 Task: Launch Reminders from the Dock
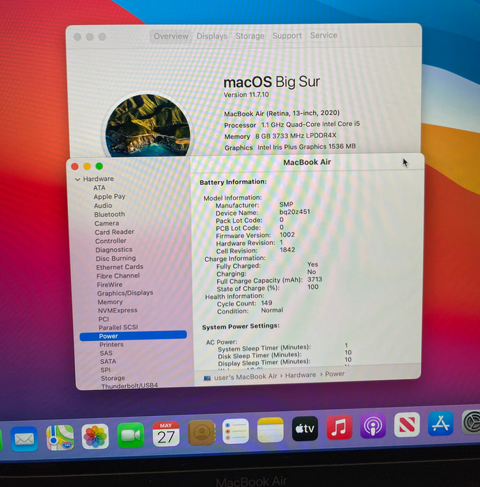pyautogui.click(x=236, y=431)
